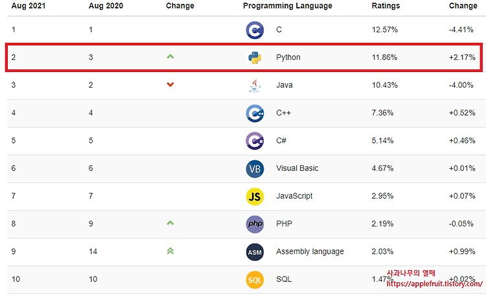This screenshot has width=486, height=294.
Task: Click the 11.86% rating for Python
Action: [384, 57]
